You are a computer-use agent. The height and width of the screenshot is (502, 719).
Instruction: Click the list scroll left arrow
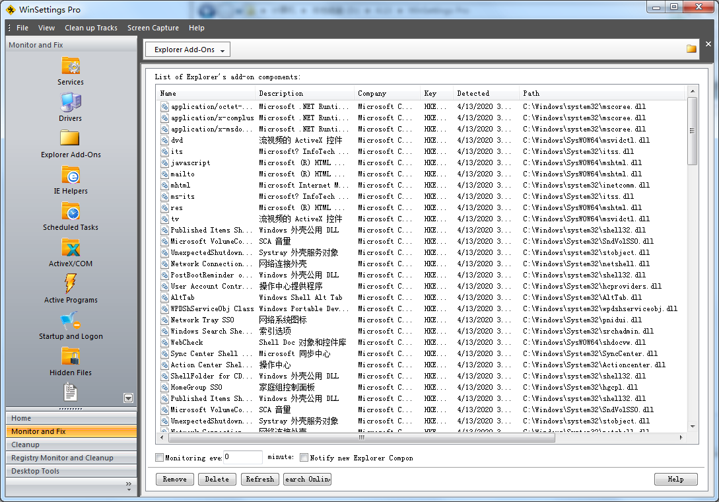point(161,438)
